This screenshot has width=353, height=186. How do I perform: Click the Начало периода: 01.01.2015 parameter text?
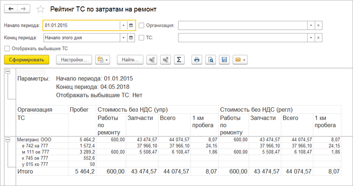pos(94,79)
